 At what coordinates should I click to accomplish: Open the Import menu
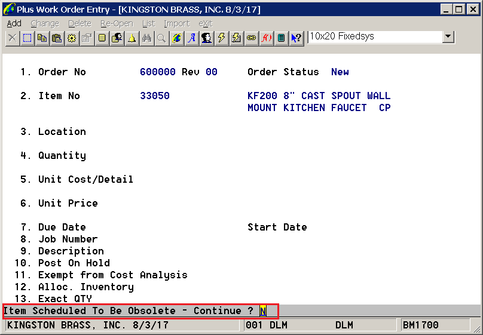pos(176,23)
